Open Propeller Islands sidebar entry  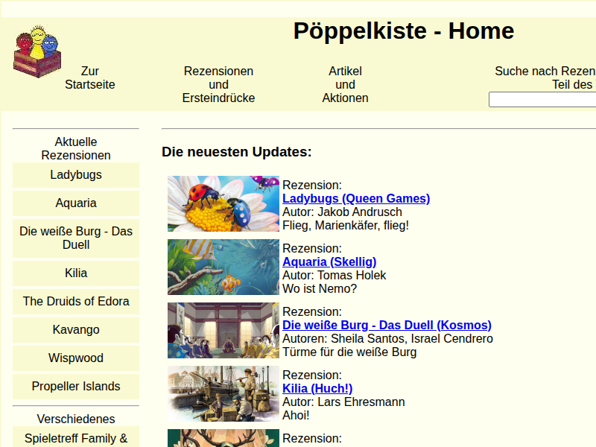point(76,387)
